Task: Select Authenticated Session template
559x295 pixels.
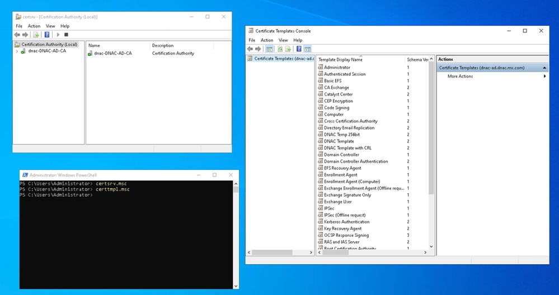Action: point(345,74)
